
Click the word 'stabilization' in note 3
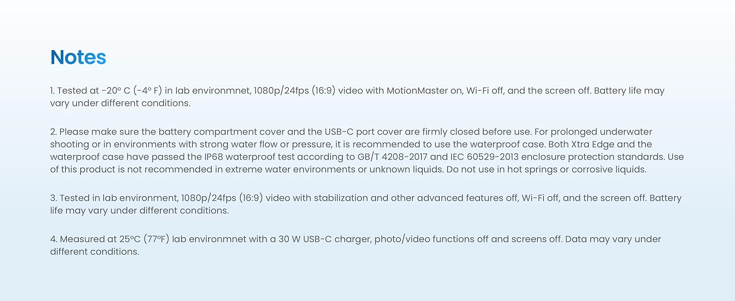pos(334,198)
